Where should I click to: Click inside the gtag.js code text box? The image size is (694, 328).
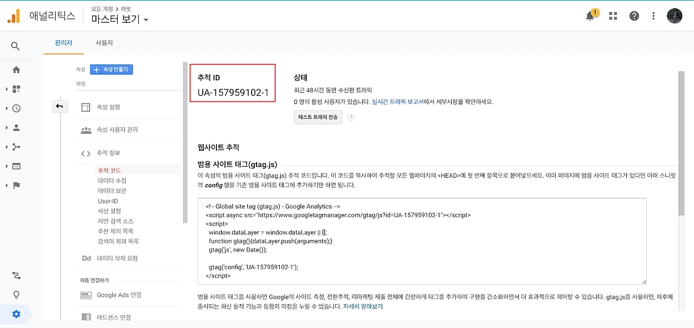click(422, 241)
